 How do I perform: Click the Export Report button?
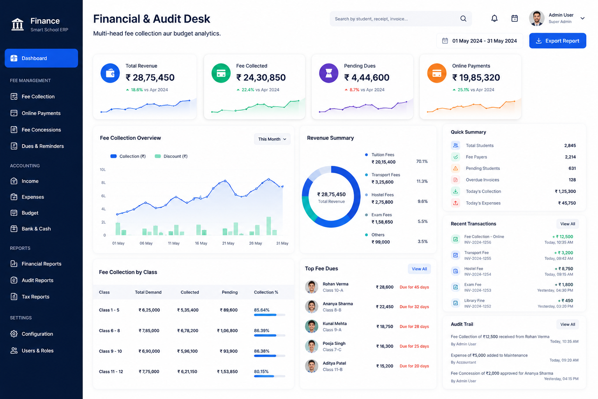click(x=557, y=41)
